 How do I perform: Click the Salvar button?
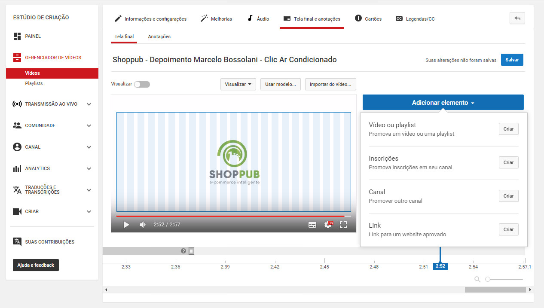point(512,60)
